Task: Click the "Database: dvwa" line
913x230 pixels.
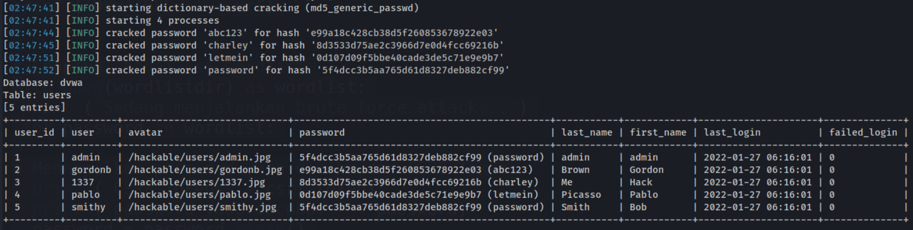Action: [x=43, y=83]
